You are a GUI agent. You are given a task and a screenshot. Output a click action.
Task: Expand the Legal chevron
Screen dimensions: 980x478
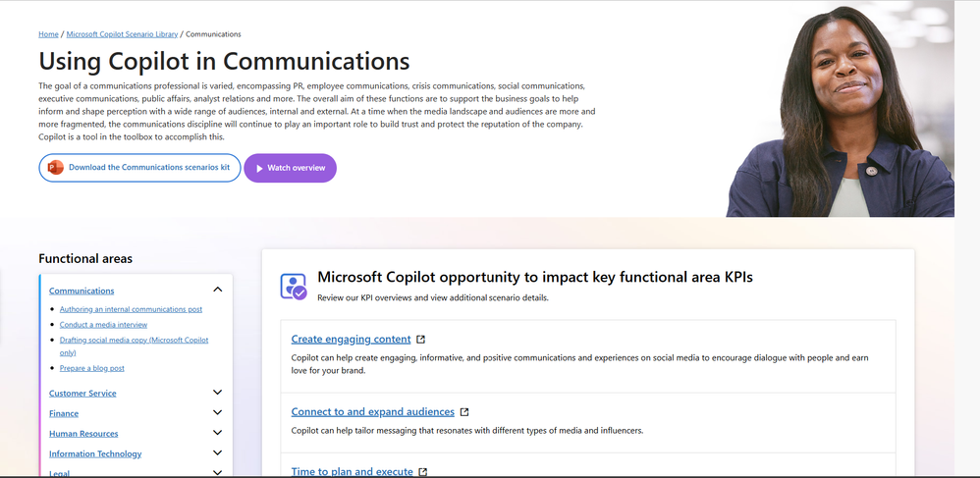(217, 472)
